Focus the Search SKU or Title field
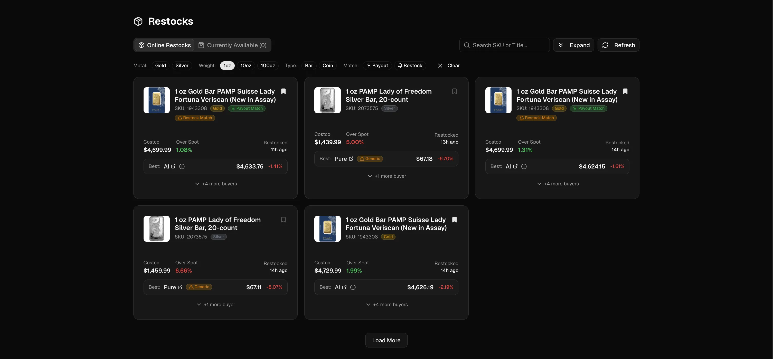 coord(504,45)
